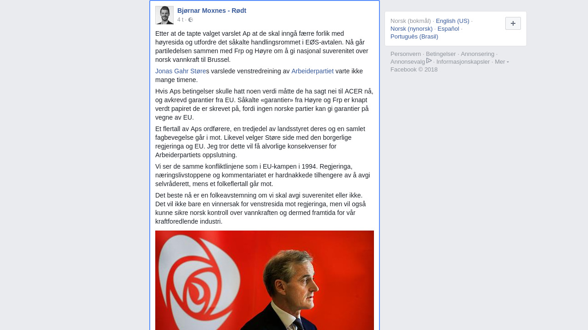Switch language to English (US)
Image resolution: width=588 pixels, height=330 pixels.
(x=452, y=21)
